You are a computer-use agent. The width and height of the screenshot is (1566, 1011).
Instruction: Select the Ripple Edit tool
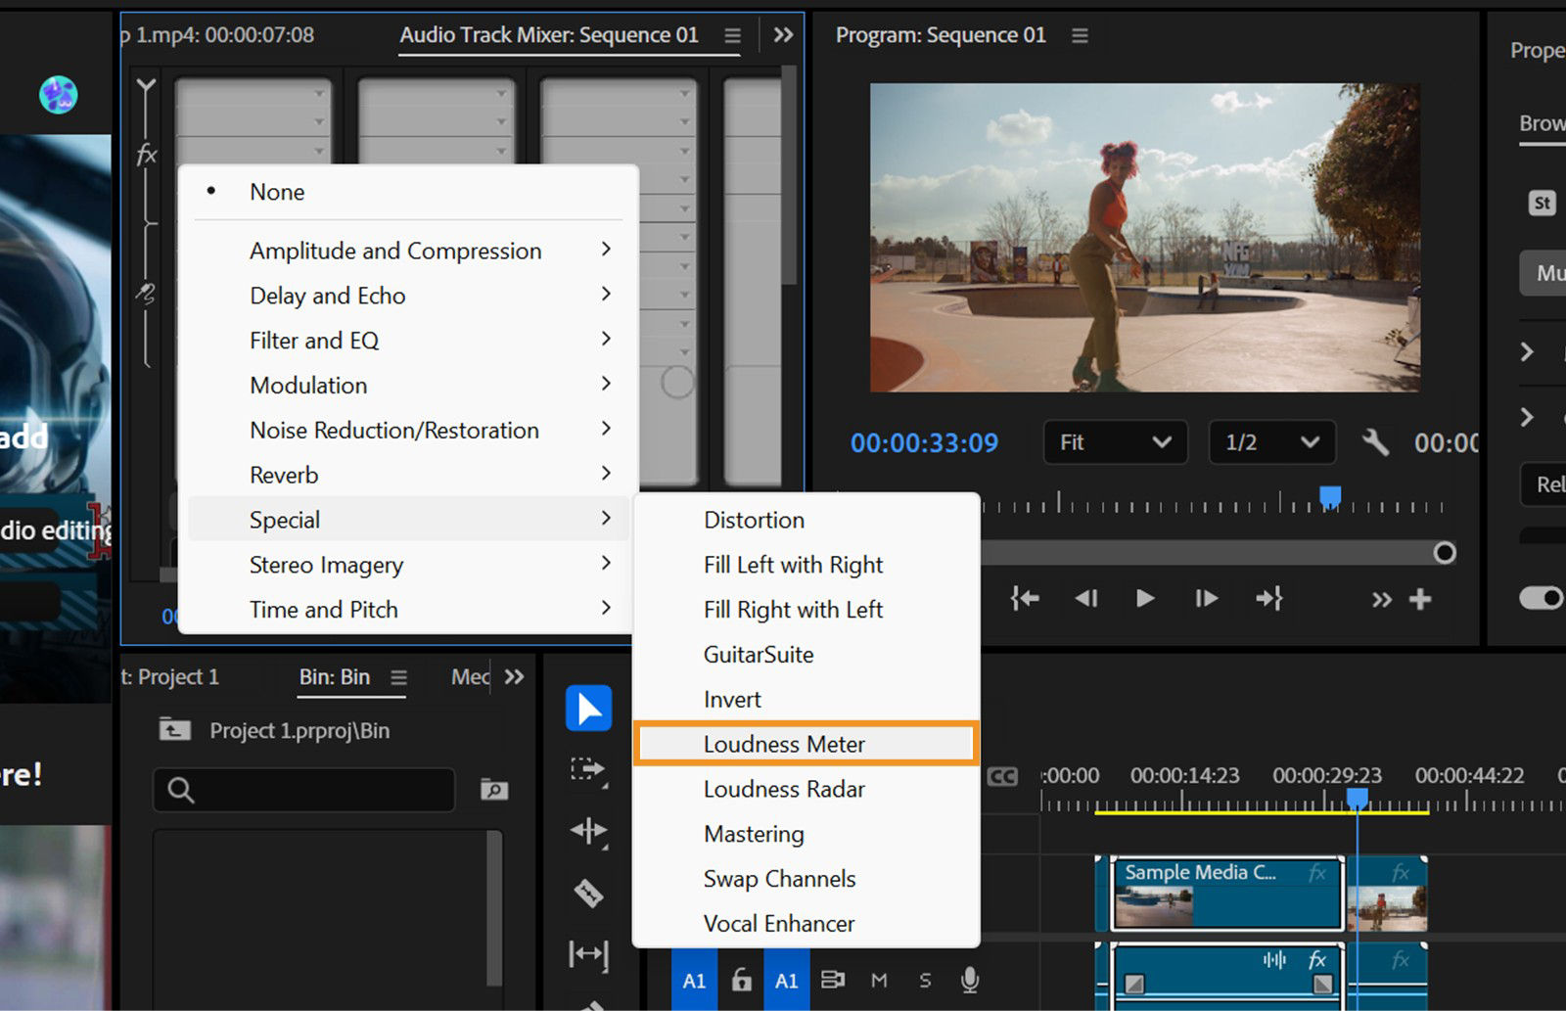[588, 832]
